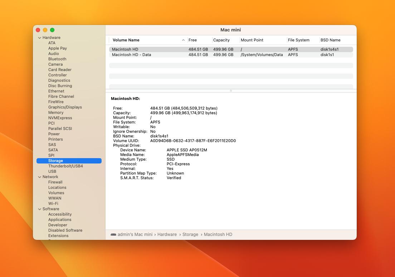Click the selected Storage sidebar item
Viewport: 395px width, 277px height.
(69, 161)
